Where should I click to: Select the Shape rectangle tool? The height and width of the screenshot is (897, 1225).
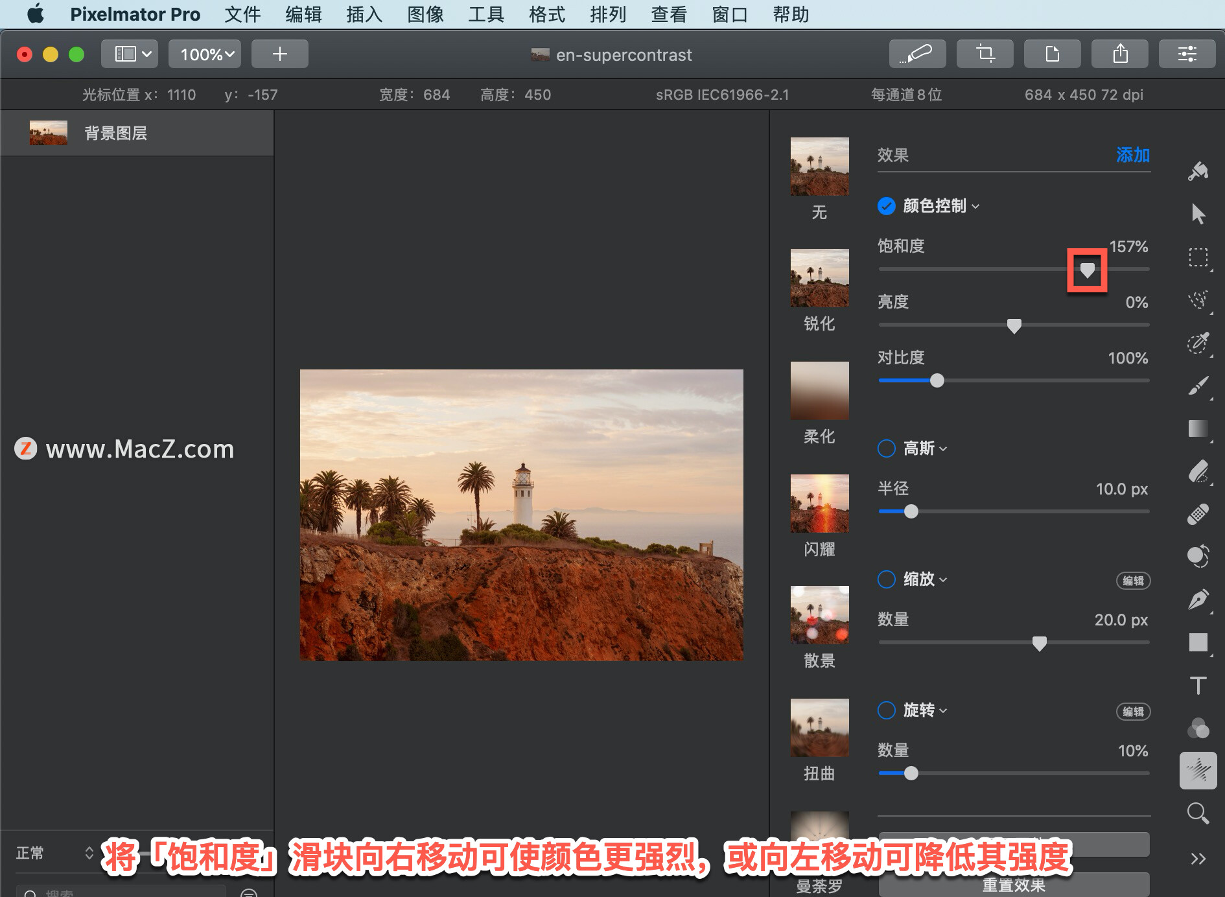point(1198,642)
